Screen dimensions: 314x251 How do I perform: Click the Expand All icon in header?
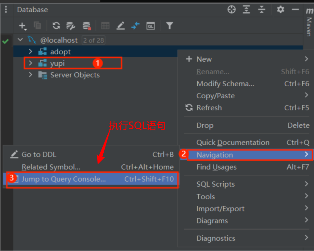(246, 10)
